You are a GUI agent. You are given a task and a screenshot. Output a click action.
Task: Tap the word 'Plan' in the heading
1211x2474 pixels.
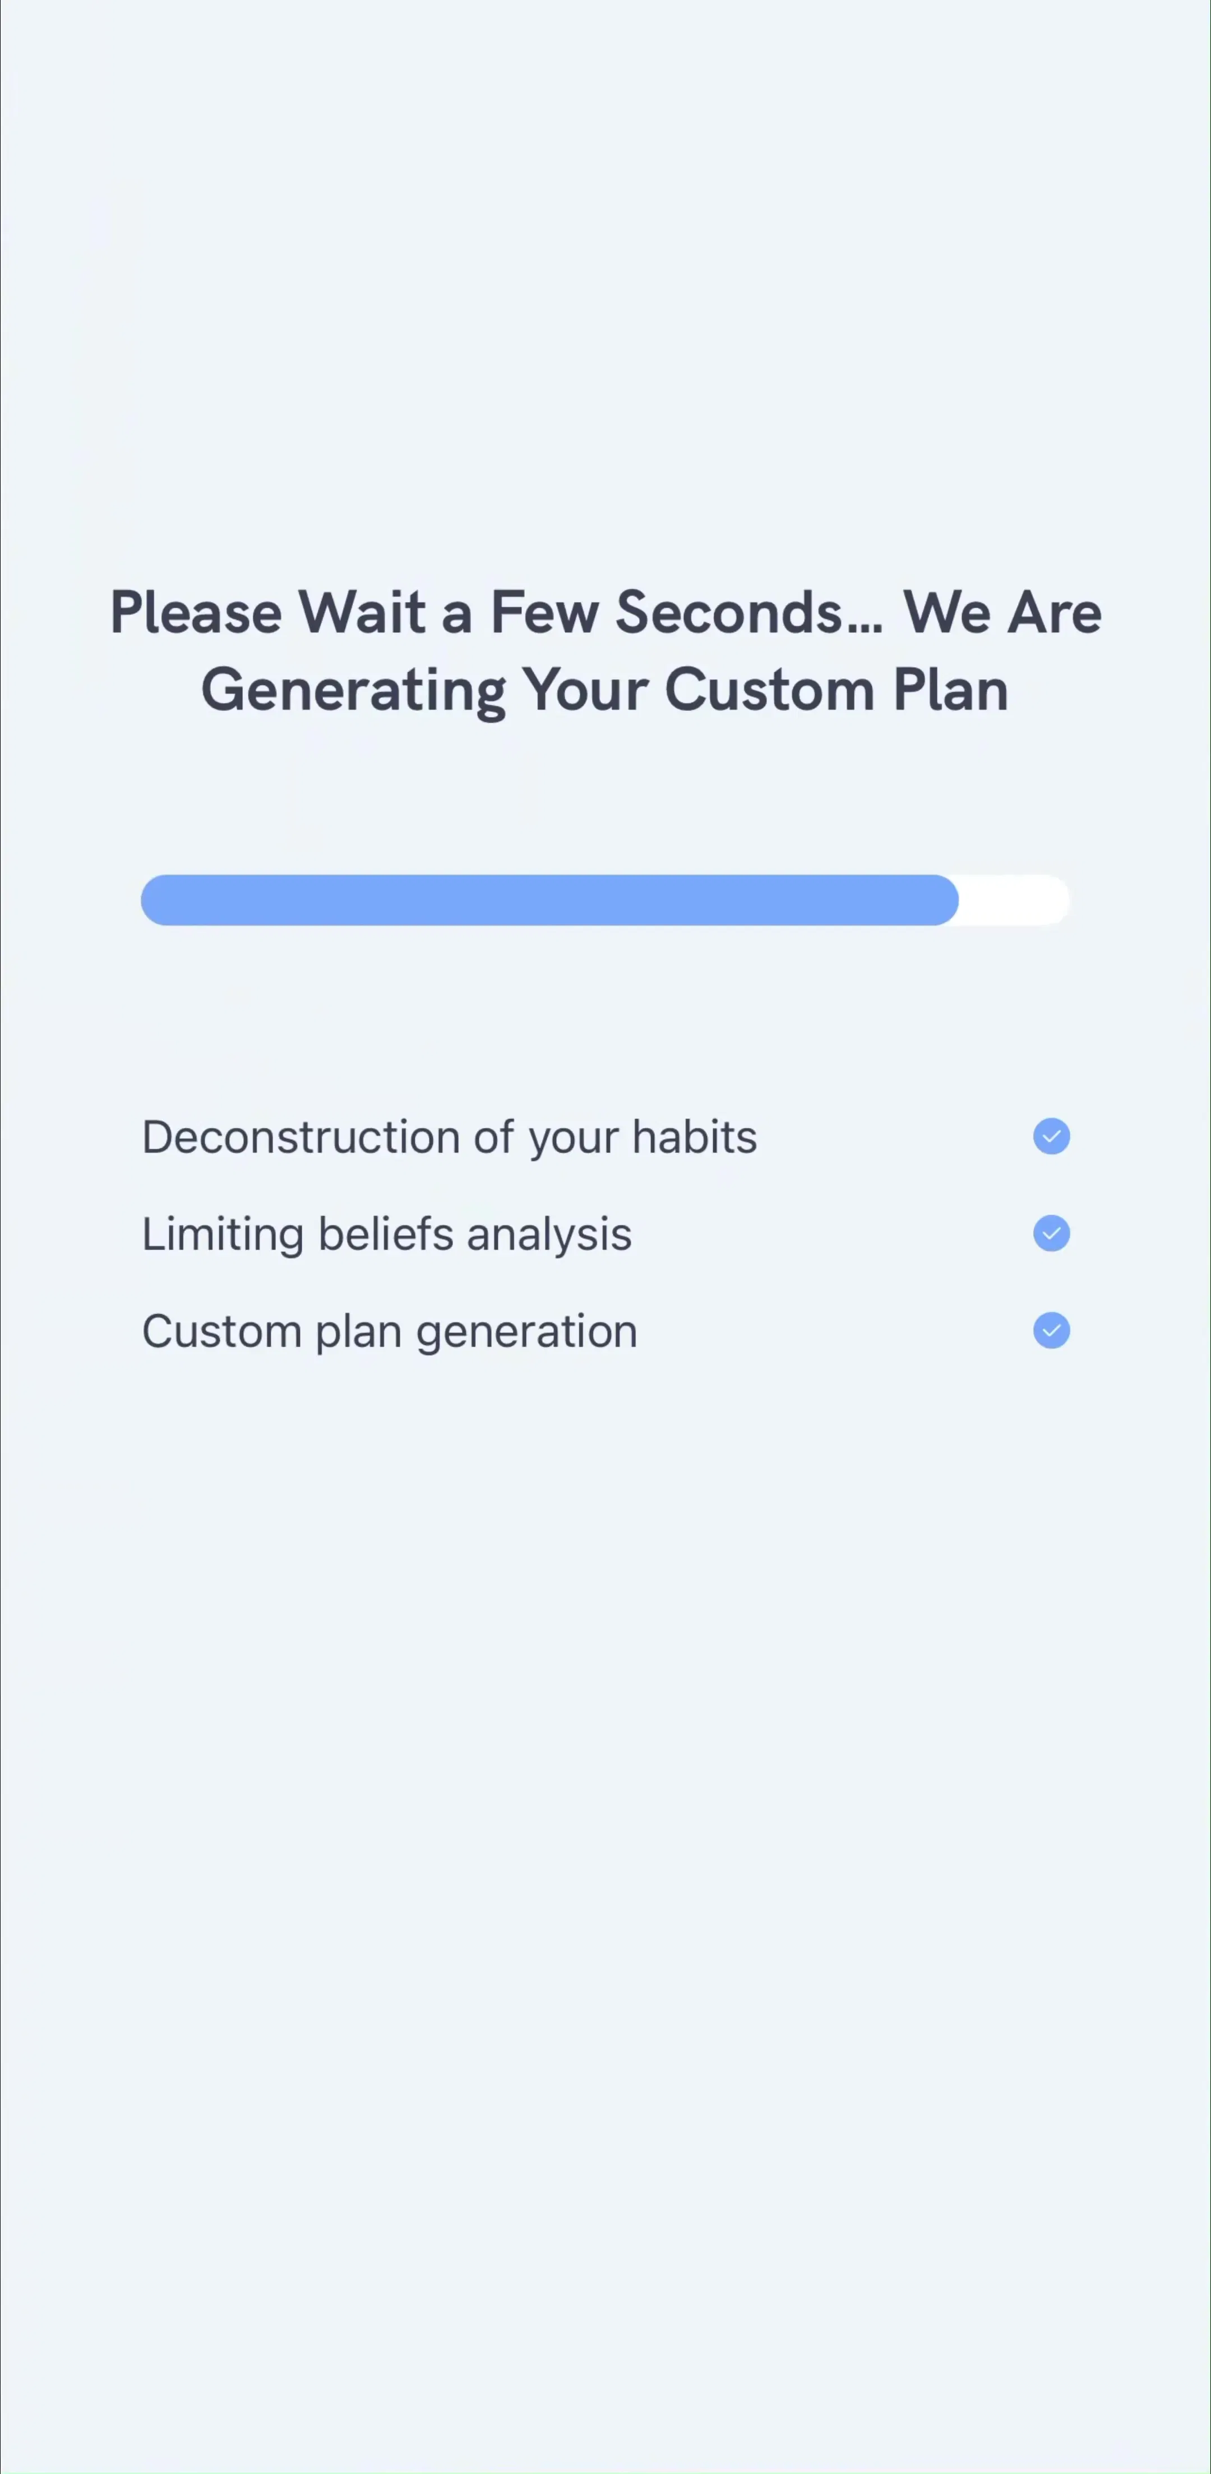[x=951, y=690]
